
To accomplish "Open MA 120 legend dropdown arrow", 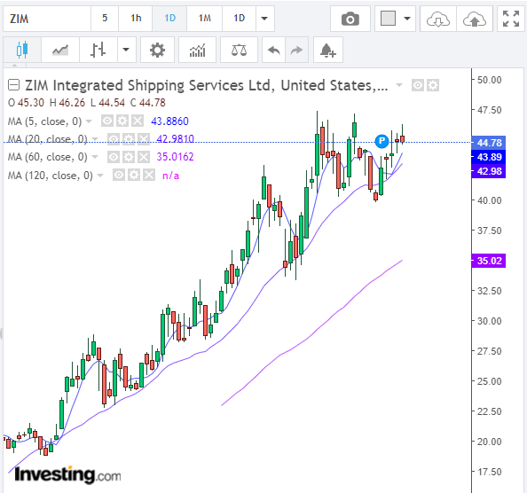I will 100,175.
